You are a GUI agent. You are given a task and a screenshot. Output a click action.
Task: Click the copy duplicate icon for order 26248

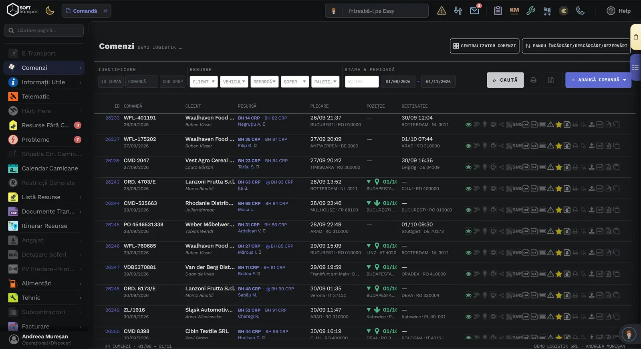pyautogui.click(x=617, y=295)
